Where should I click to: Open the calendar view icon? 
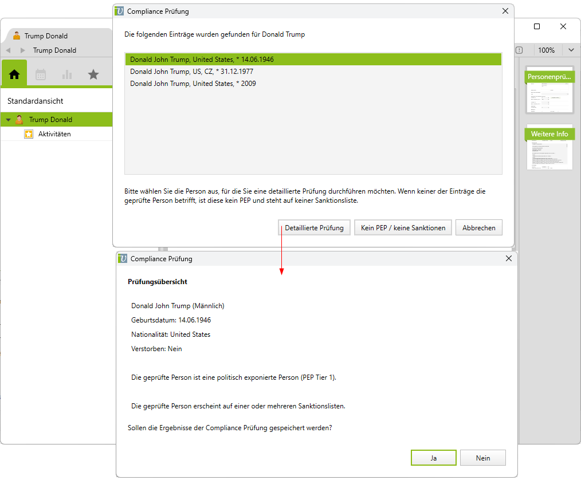point(41,74)
